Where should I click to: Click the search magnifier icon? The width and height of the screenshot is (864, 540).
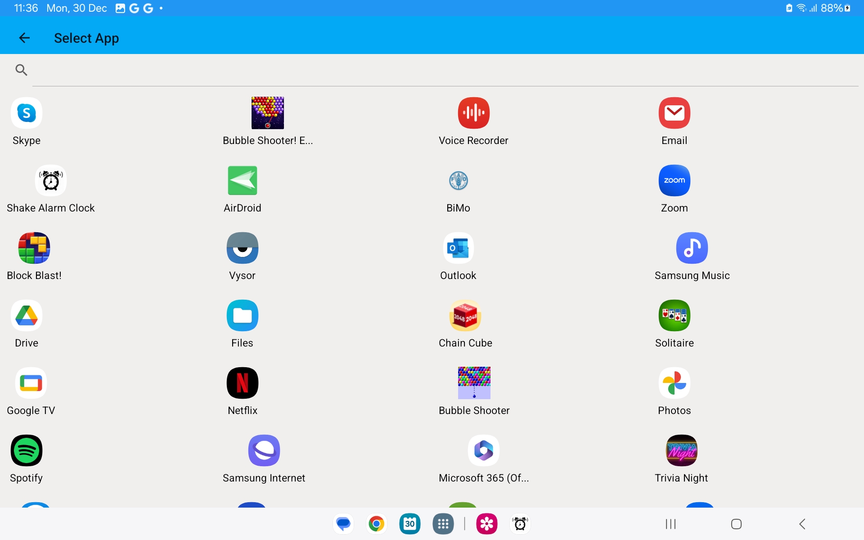(x=21, y=70)
